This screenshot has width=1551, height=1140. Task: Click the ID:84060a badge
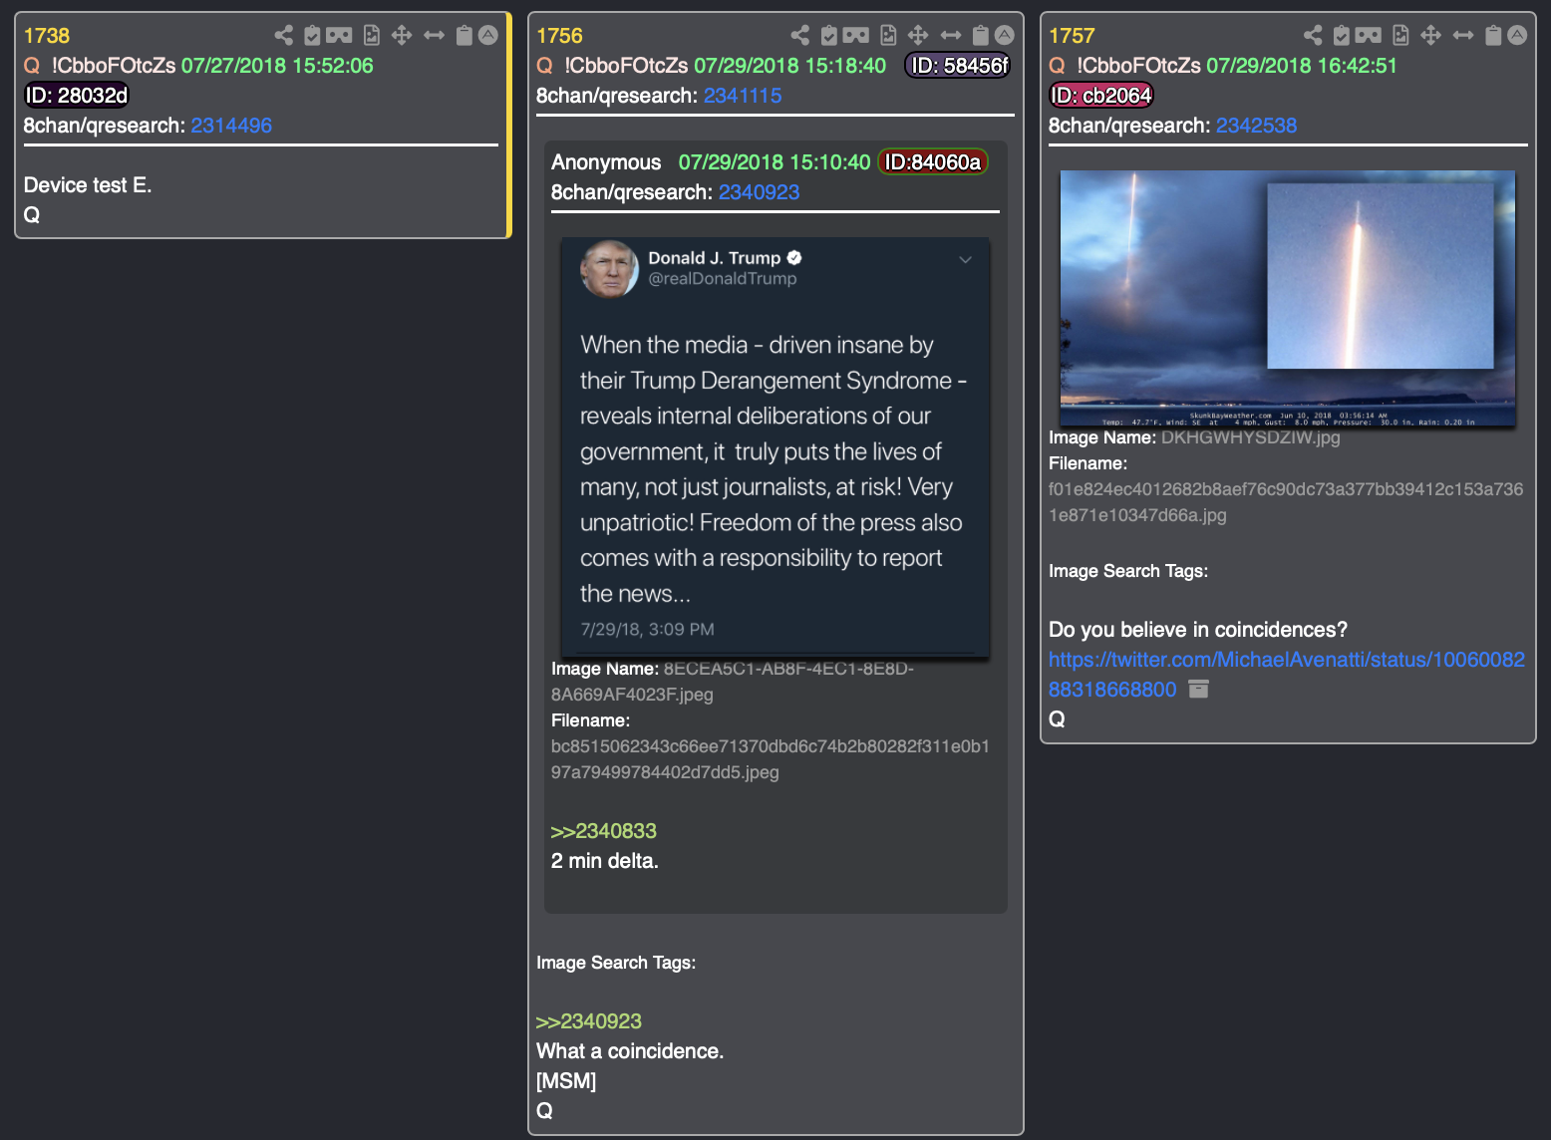933,162
